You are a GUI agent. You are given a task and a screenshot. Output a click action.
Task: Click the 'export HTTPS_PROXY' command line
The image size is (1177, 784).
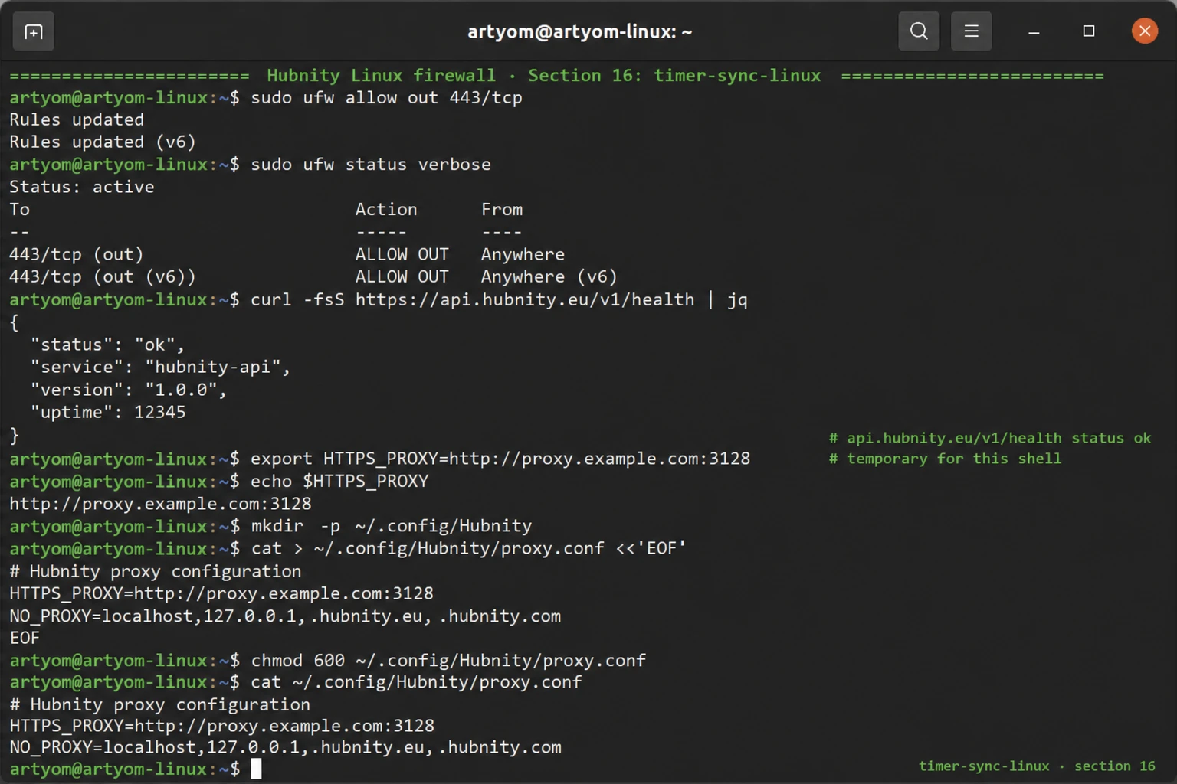tap(500, 459)
